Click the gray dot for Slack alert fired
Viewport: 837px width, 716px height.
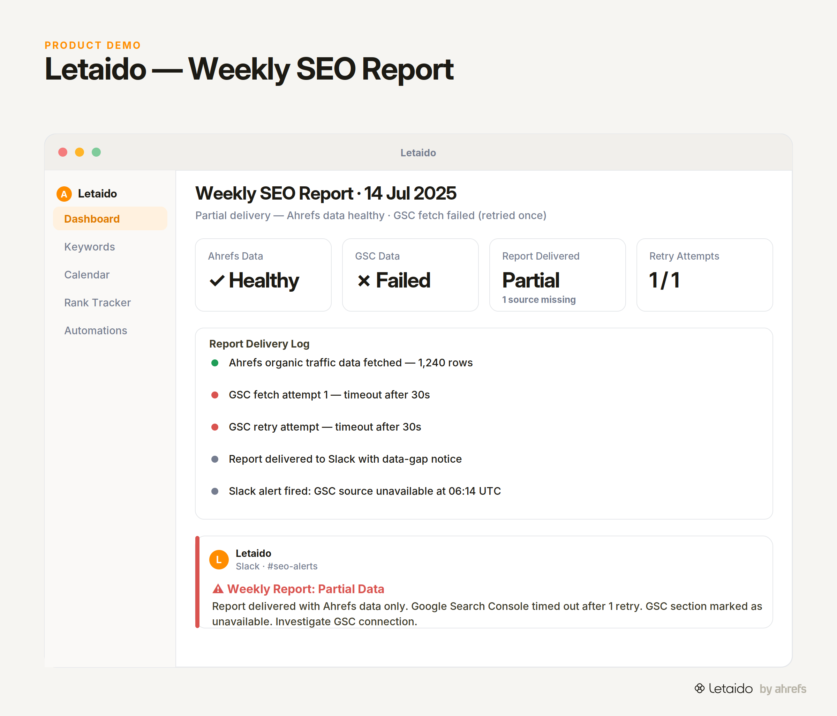point(215,491)
